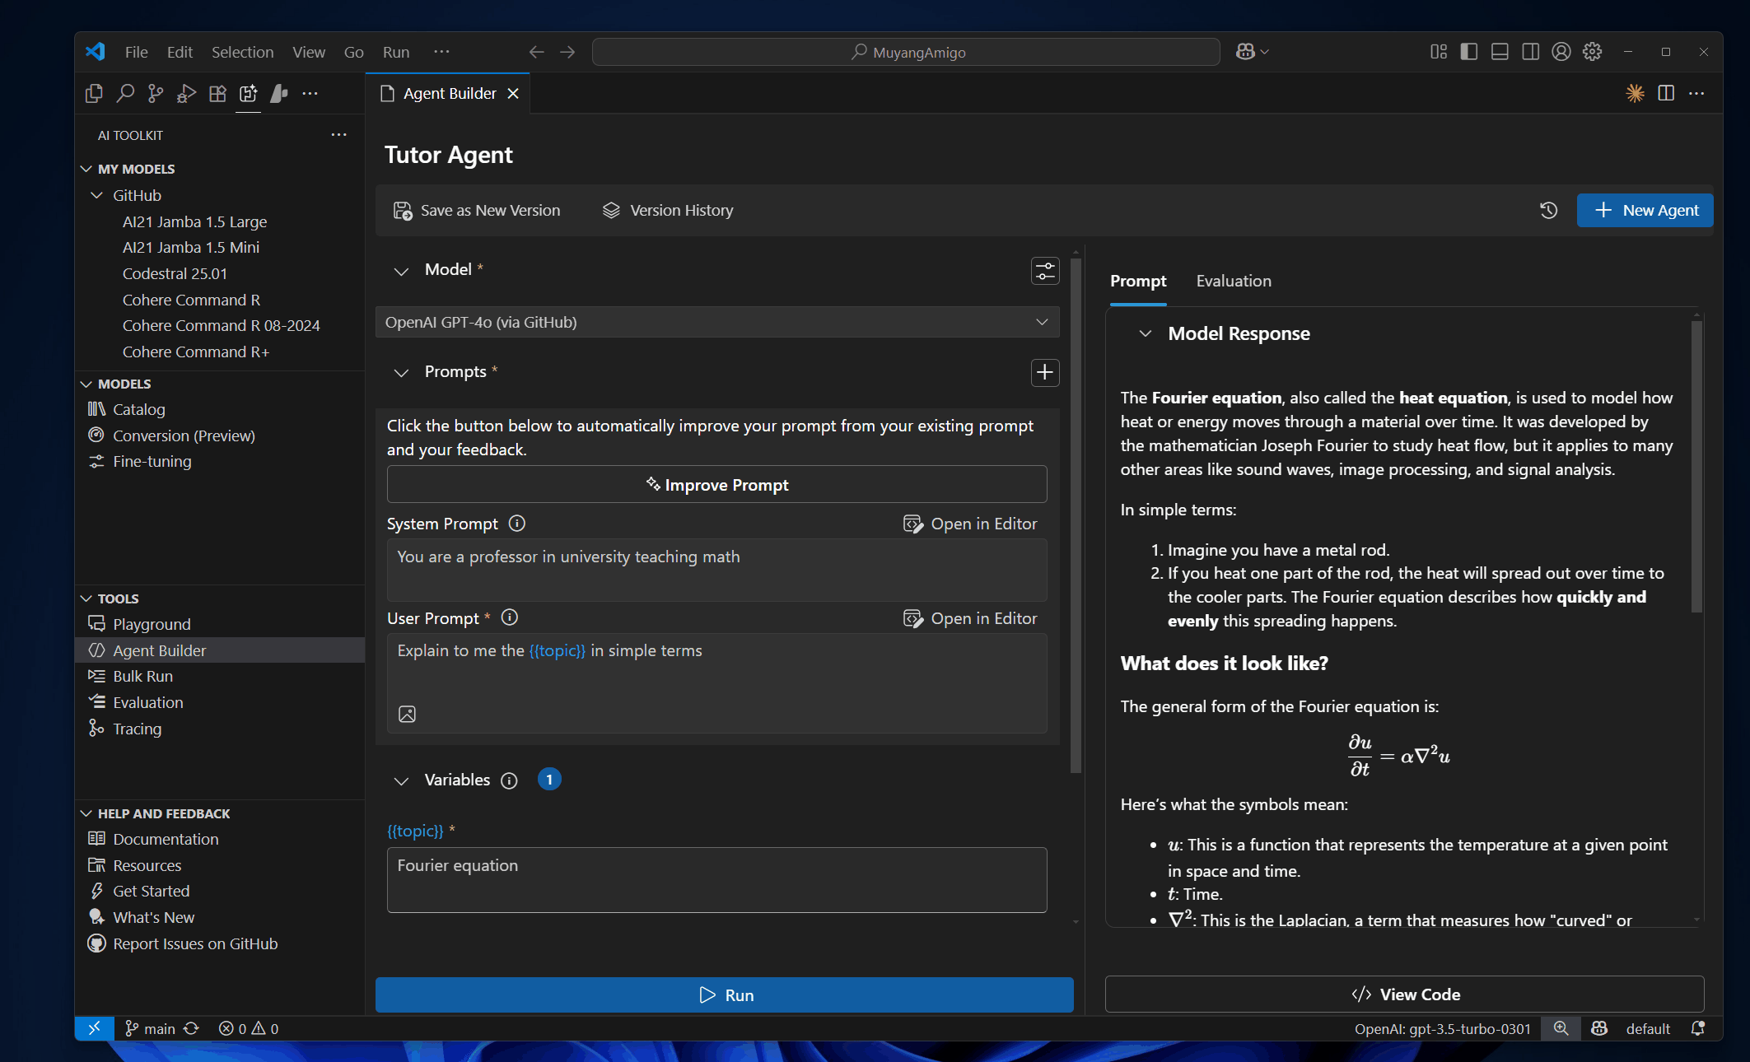This screenshot has width=1750, height=1062.
Task: Click the System Prompt info icon
Action: (517, 524)
